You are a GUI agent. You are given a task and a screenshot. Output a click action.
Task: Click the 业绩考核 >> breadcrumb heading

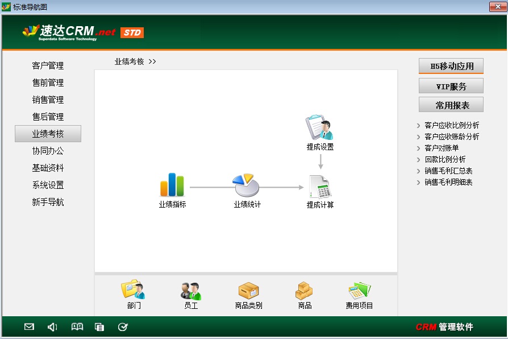click(x=135, y=61)
